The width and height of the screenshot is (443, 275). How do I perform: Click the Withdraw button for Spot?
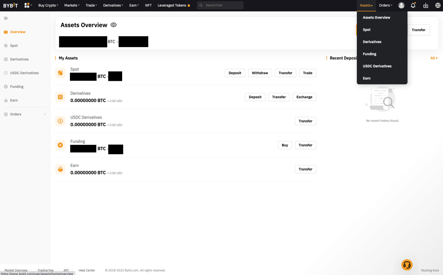[x=260, y=73]
